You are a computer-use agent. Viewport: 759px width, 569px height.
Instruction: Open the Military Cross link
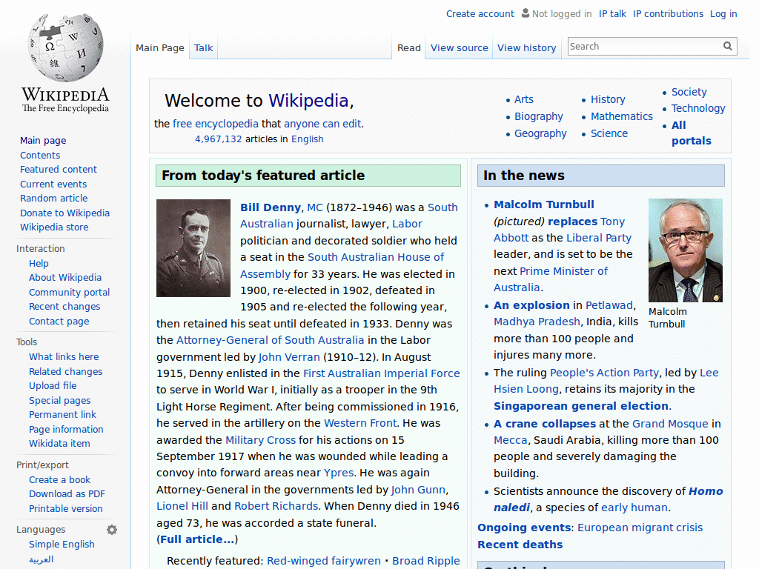[x=260, y=440]
